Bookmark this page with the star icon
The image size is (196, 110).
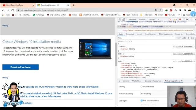tap(160, 10)
